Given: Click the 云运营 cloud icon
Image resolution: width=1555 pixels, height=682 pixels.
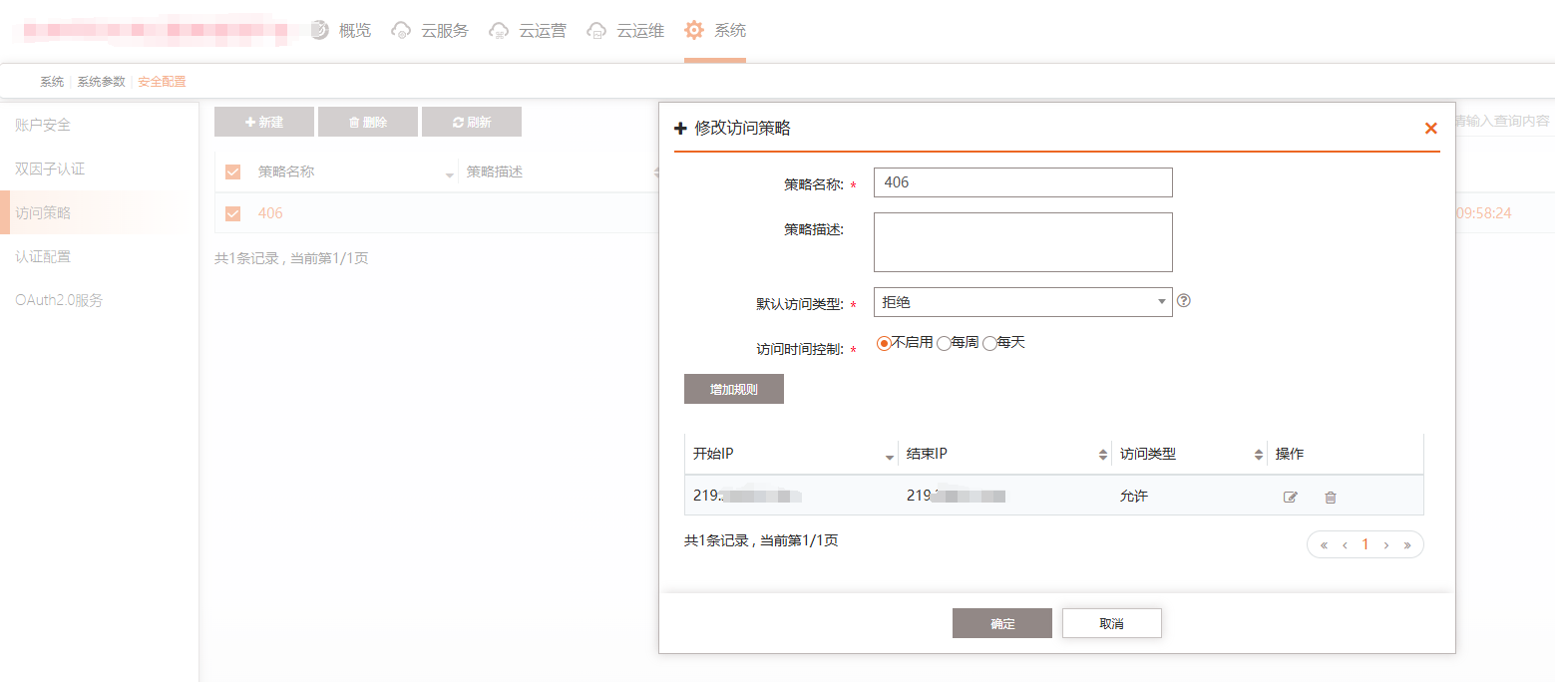Looking at the screenshot, I should click(x=499, y=30).
